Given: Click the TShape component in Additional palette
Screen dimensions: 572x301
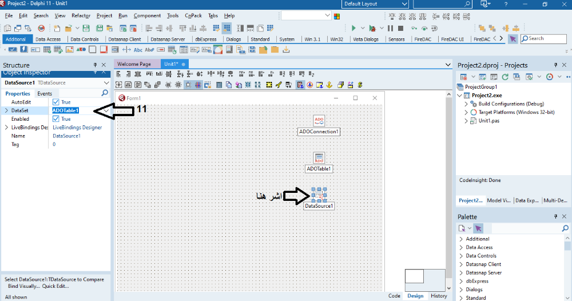Looking at the screenshot, I should click(81, 50).
